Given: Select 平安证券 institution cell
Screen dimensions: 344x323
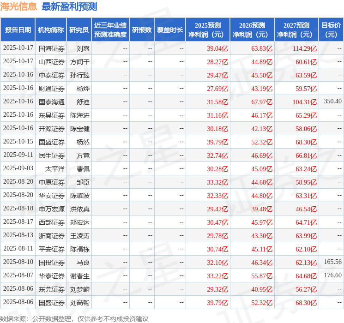Looking at the screenshot, I should [52, 249].
